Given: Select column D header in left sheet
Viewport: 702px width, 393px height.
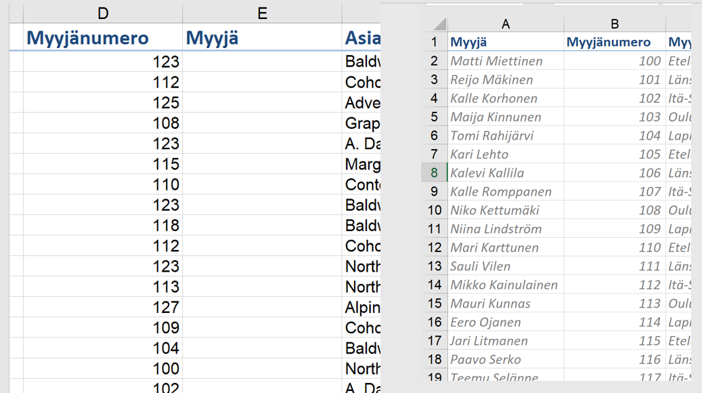Looking at the screenshot, I should click(103, 13).
